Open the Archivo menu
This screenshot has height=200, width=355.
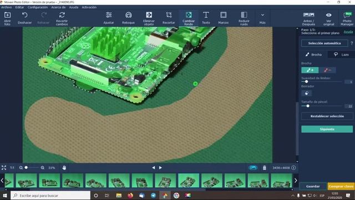(x=6, y=7)
